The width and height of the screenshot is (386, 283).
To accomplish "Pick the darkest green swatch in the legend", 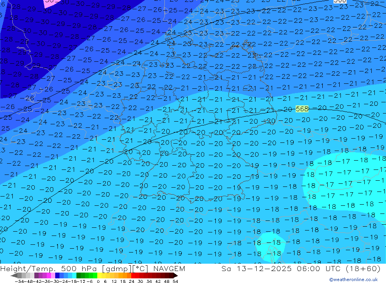I will click(x=78, y=276).
